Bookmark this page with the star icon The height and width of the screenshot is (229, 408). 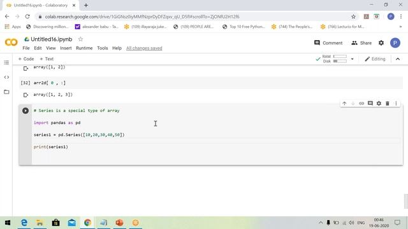click(x=353, y=17)
